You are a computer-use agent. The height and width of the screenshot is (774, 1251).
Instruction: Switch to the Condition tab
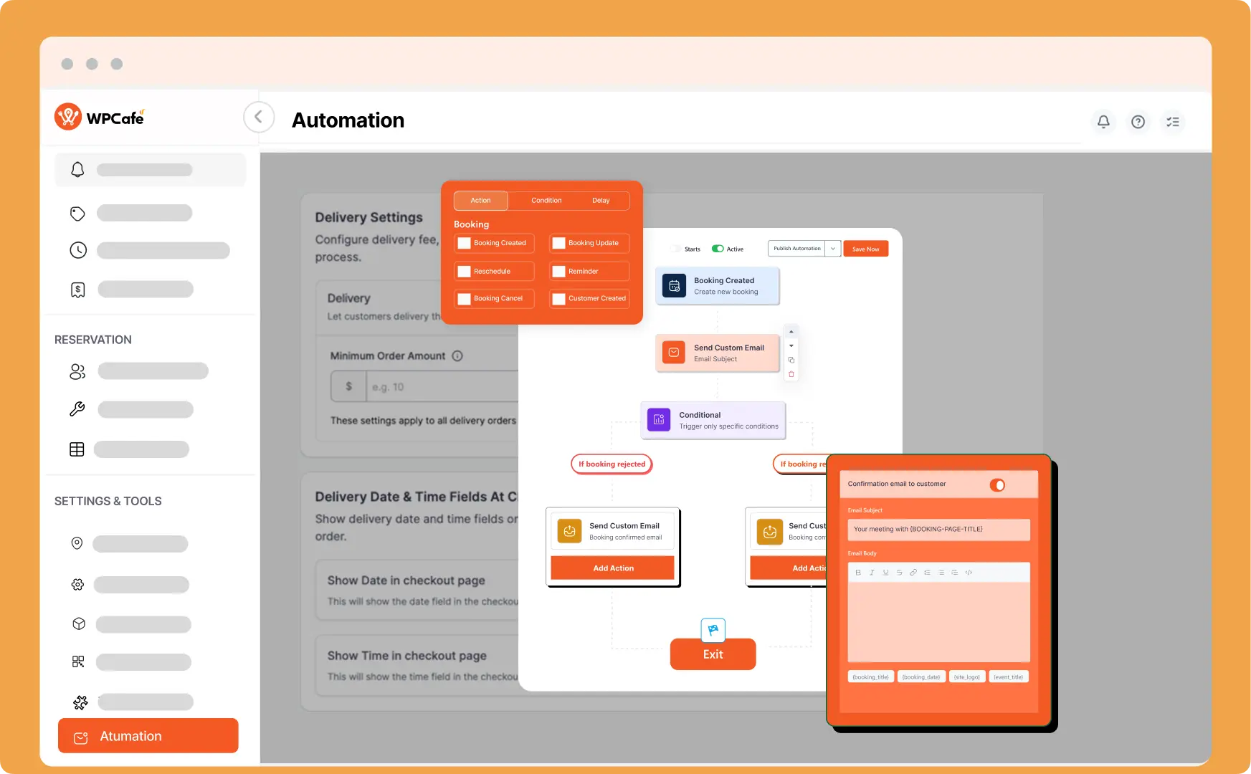546,201
